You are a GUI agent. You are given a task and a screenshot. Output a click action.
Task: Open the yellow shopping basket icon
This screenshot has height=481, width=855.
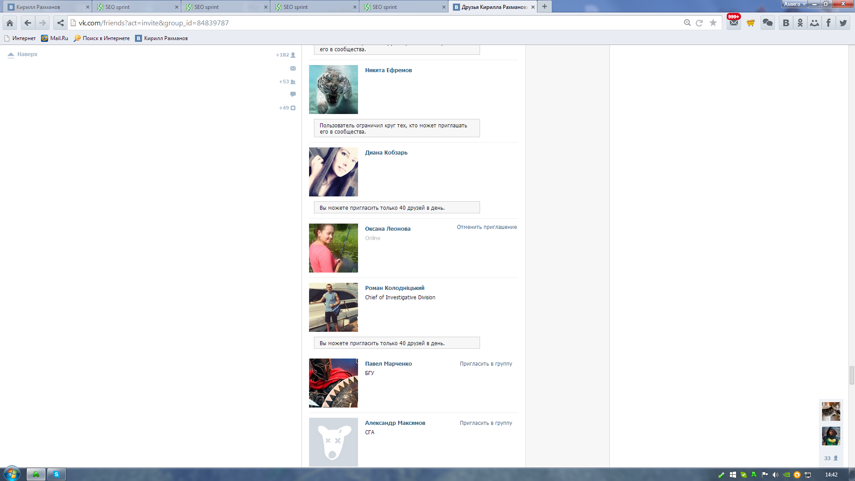(751, 23)
